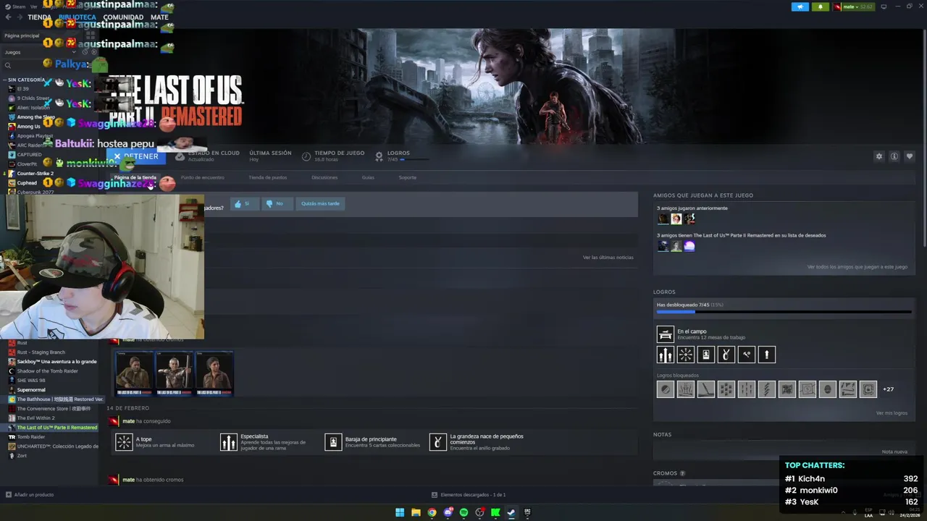Click the A tope achievement icon in Logros panel
The height and width of the screenshot is (521, 927).
[x=685, y=355]
